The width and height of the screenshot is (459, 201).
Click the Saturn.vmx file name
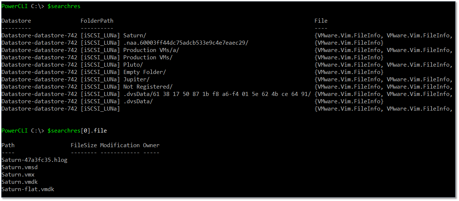(x=18, y=175)
